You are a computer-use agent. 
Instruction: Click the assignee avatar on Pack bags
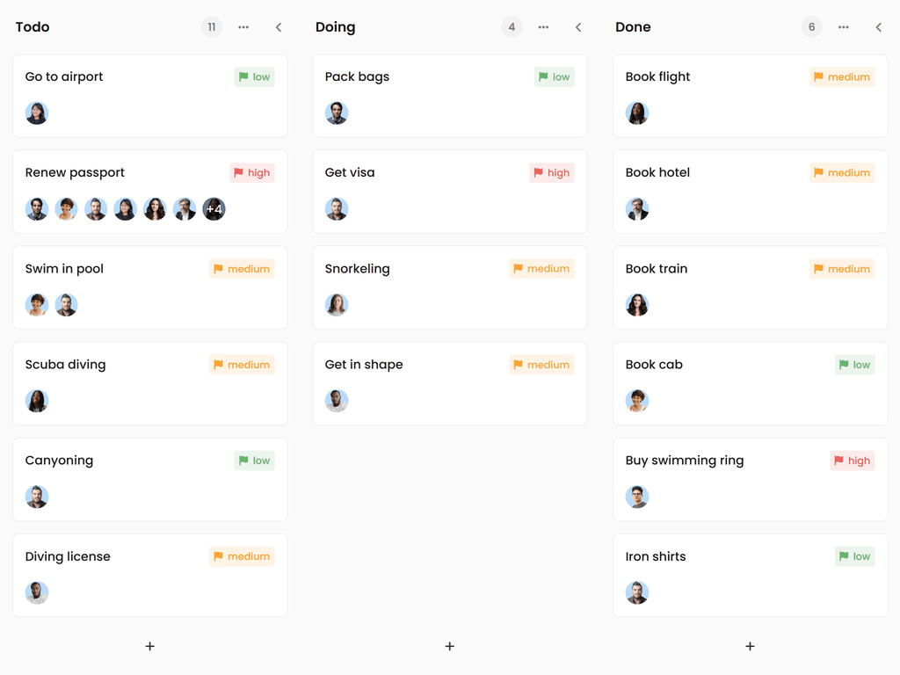(337, 113)
